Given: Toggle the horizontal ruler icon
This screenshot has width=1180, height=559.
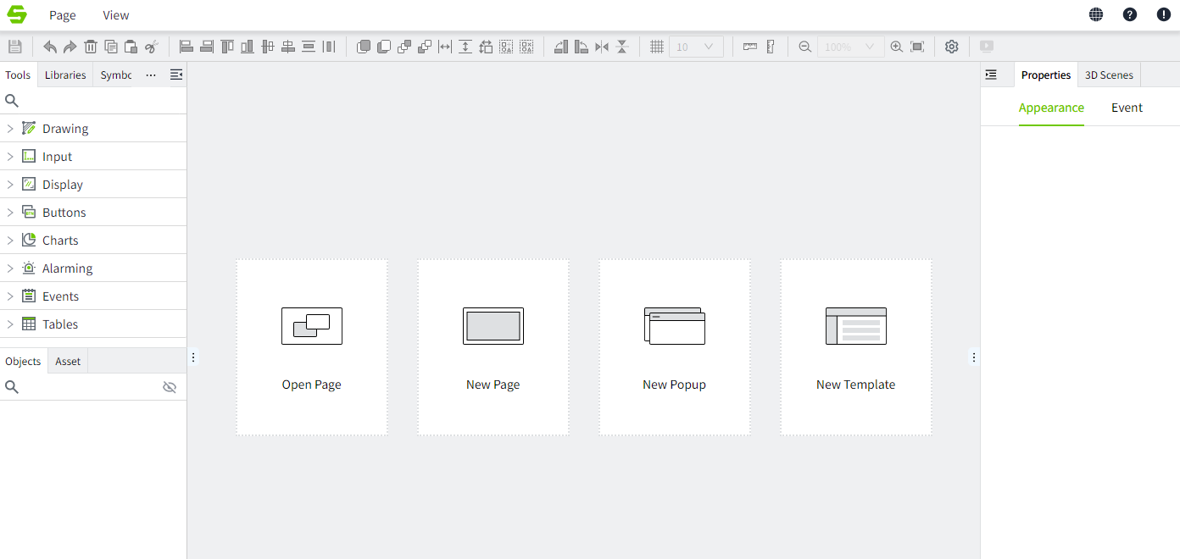Looking at the screenshot, I should coord(750,47).
